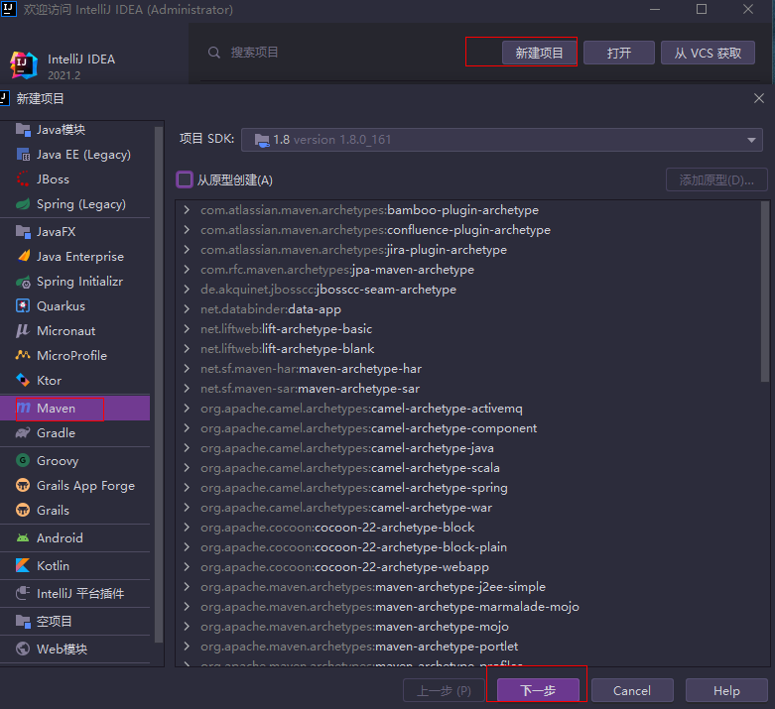This screenshot has height=709, width=775.
Task: Select lift-archetype-blank entry
Action: click(287, 349)
